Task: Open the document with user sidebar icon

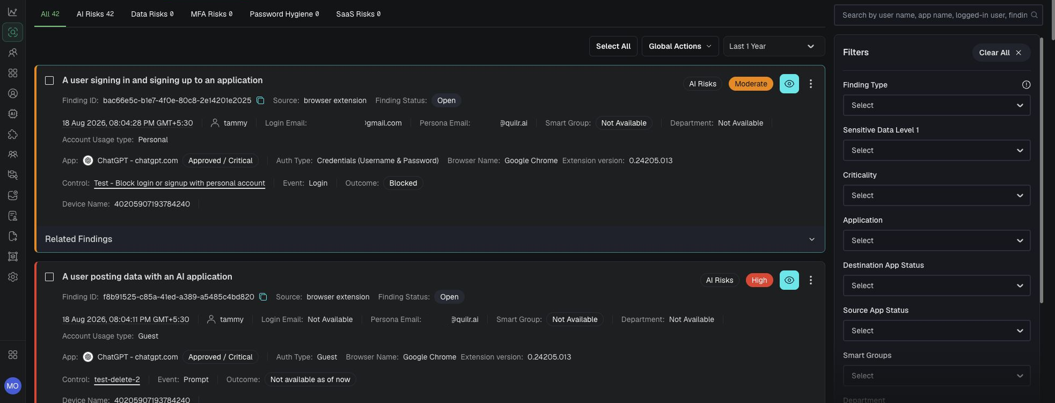Action: click(x=13, y=216)
